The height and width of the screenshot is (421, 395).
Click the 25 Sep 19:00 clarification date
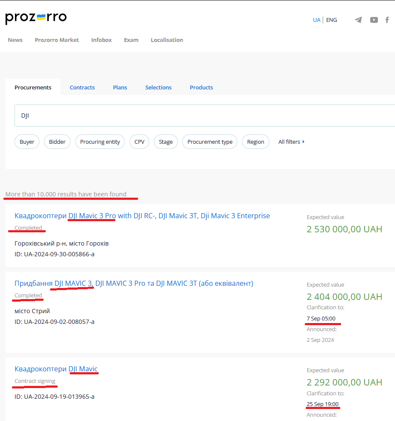pos(323,404)
